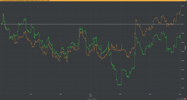This screenshot has width=187, height=100.
Task: Click the -$10,00 y-axis label
Action: 182,33
